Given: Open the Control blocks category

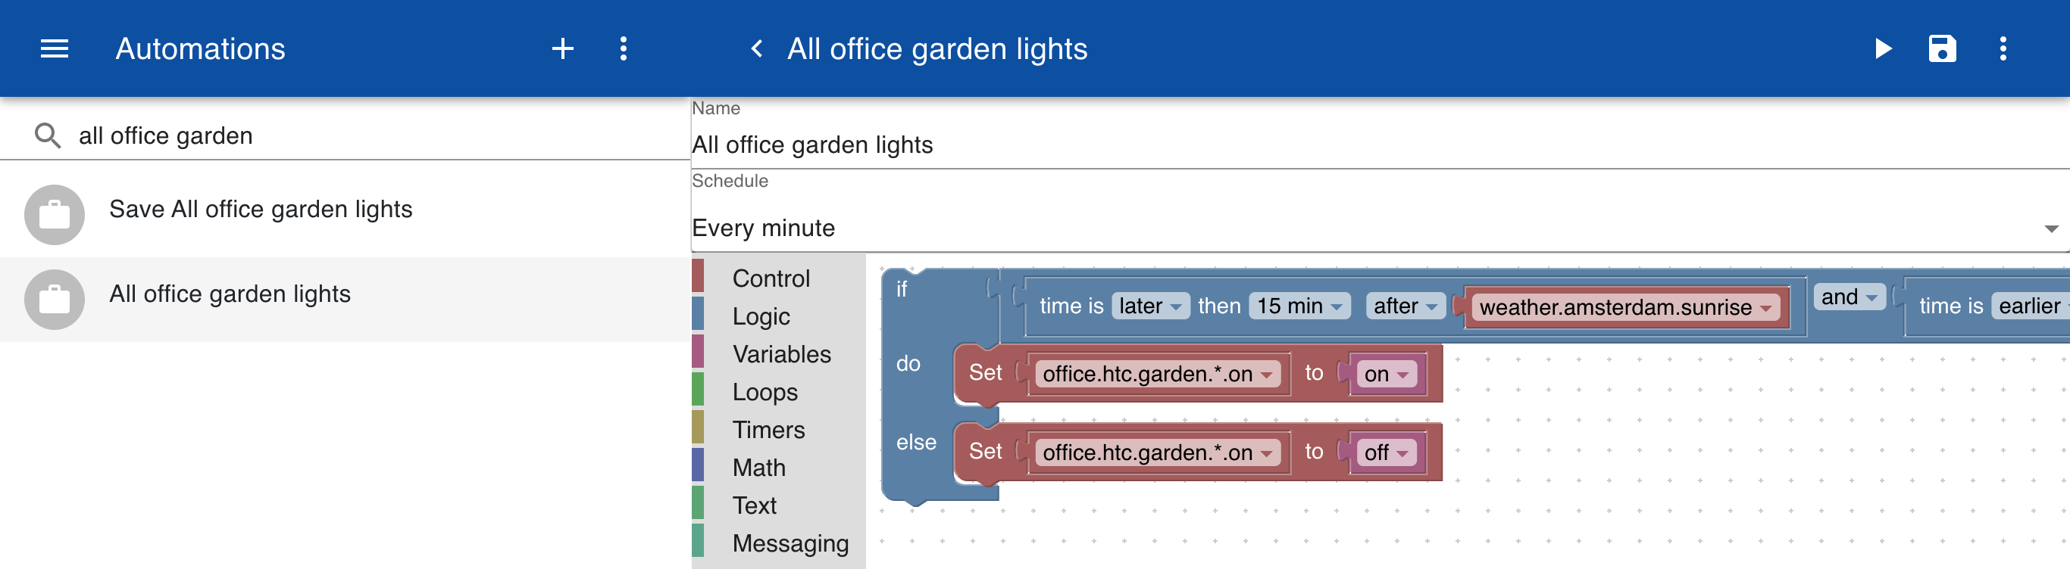Looking at the screenshot, I should point(771,278).
